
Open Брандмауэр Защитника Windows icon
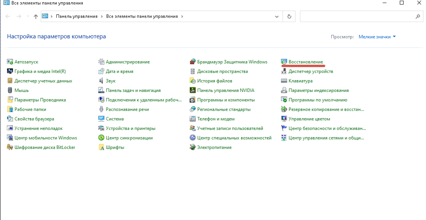(192, 62)
